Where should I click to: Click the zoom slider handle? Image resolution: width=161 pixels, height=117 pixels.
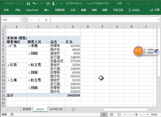point(136,115)
